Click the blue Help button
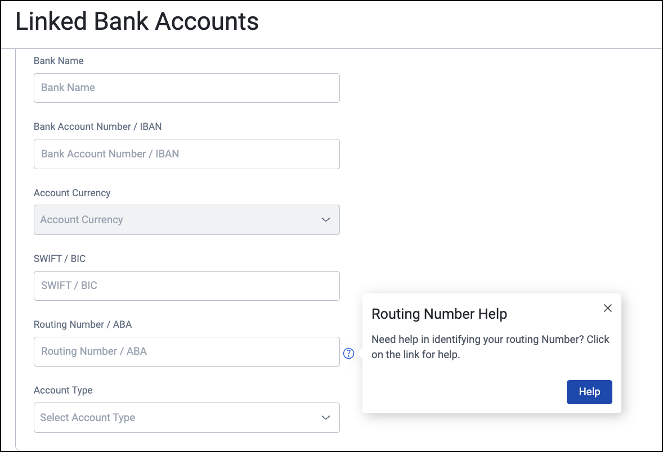Image resolution: width=663 pixels, height=452 pixels. click(589, 392)
